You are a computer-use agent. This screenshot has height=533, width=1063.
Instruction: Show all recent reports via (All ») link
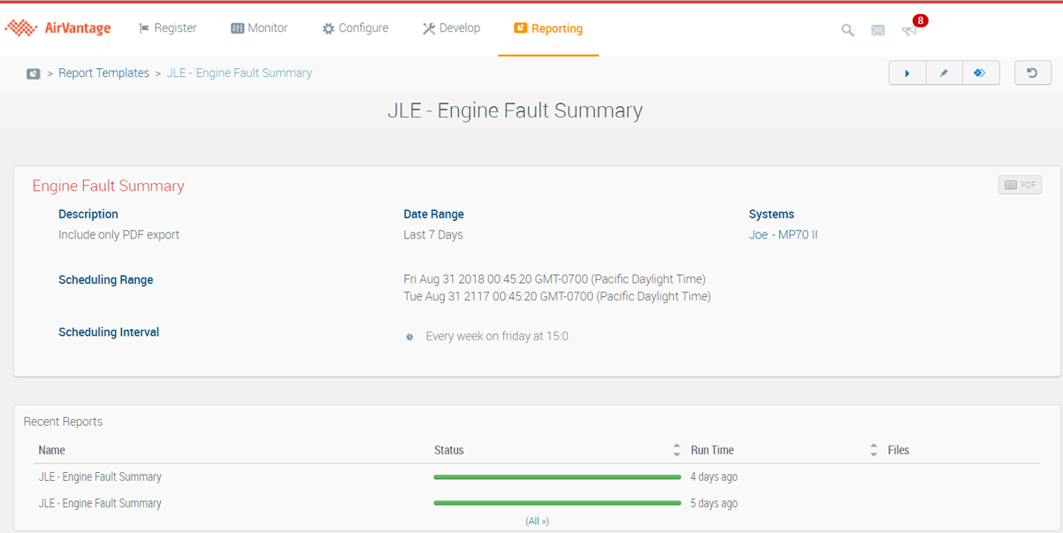(537, 522)
